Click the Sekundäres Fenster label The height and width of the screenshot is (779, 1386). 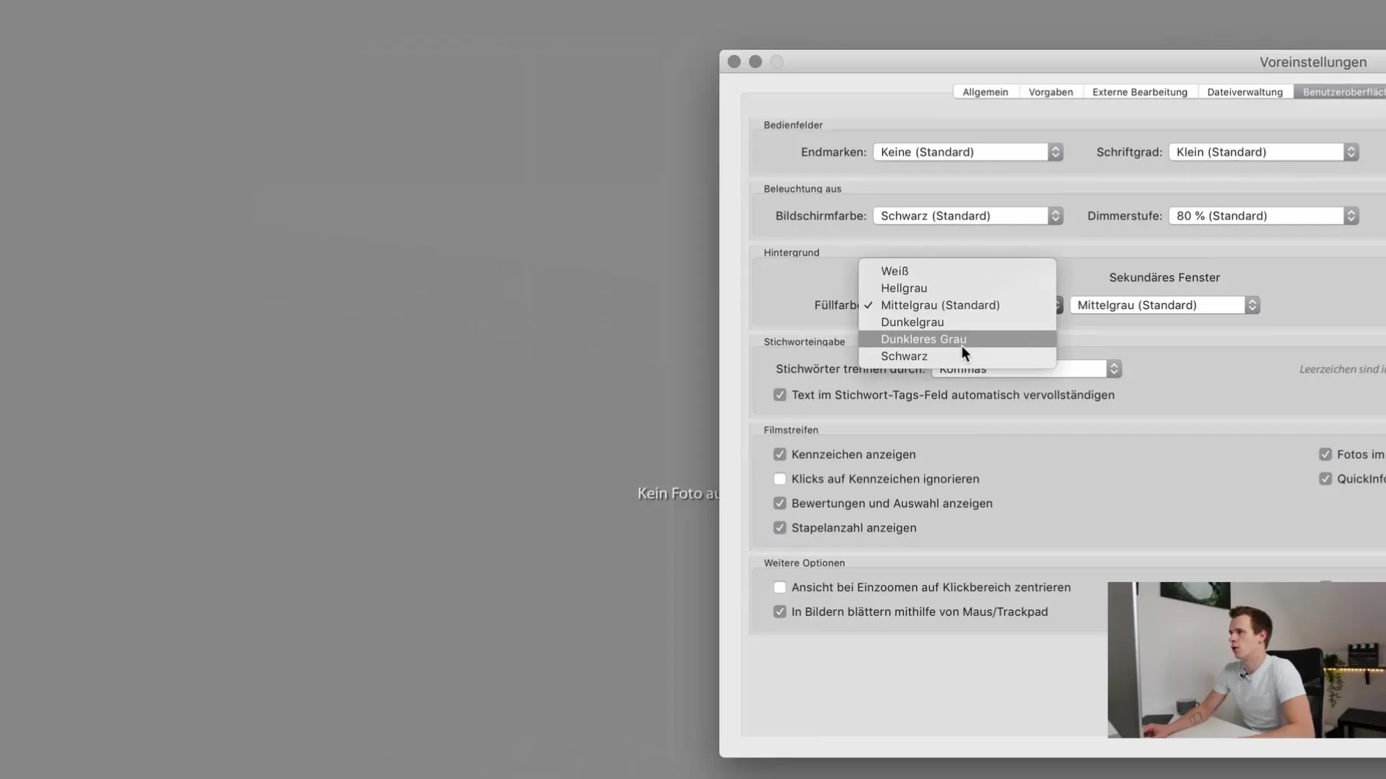pos(1164,278)
